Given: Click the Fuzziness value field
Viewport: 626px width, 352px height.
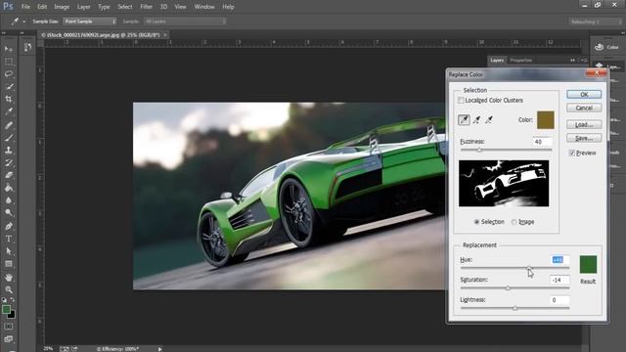Looking at the screenshot, I should (542, 142).
